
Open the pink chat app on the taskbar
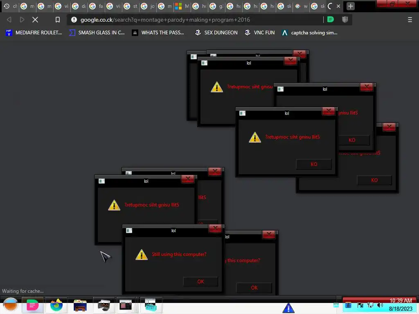click(x=32, y=305)
